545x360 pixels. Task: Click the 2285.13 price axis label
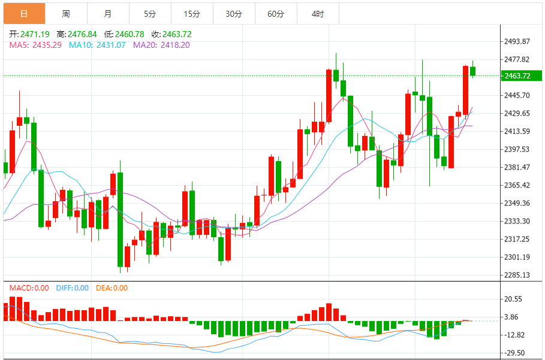(x=517, y=275)
